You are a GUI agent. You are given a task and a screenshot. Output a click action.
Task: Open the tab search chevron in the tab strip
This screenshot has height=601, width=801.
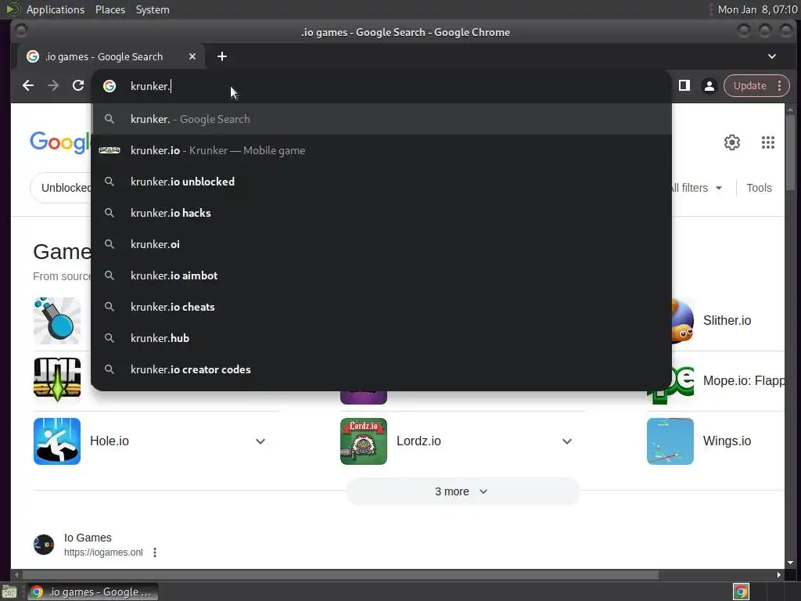pos(772,56)
